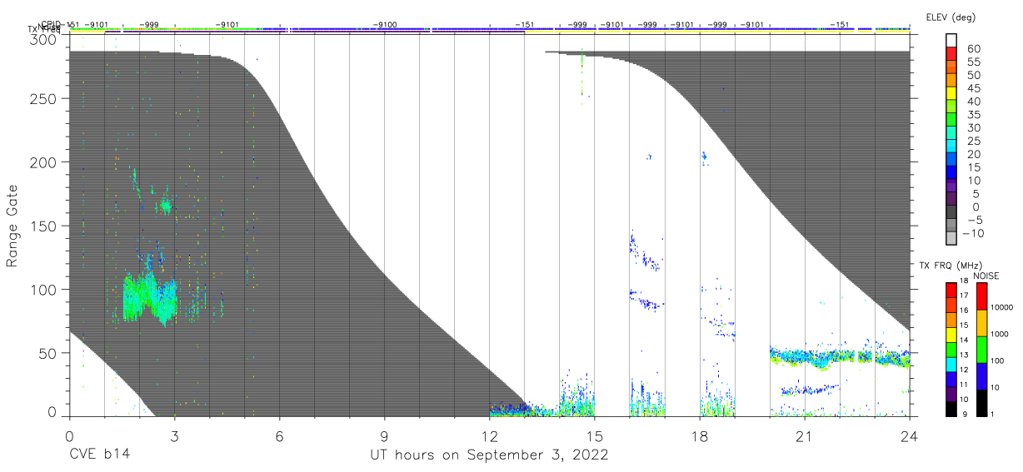This screenshot has width=1023, height=472.
Task: Click the '21' tick on UT hours axis
Action: click(805, 435)
